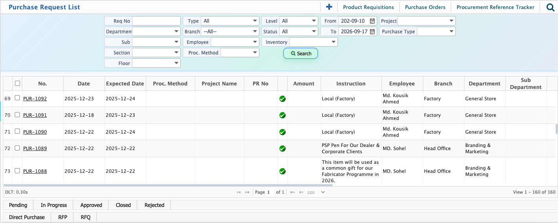The image size is (558, 223).
Task: Select the RFP tab
Action: (63, 217)
